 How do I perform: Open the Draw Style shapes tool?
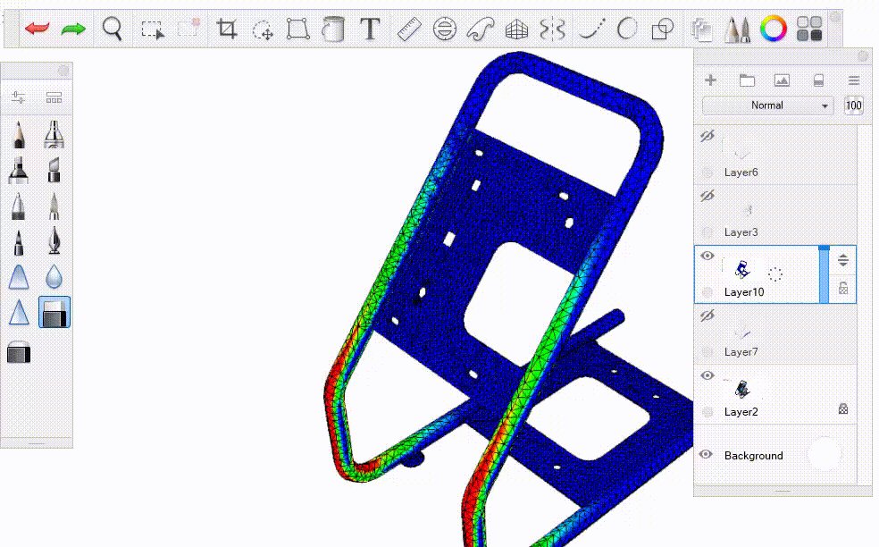(662, 29)
